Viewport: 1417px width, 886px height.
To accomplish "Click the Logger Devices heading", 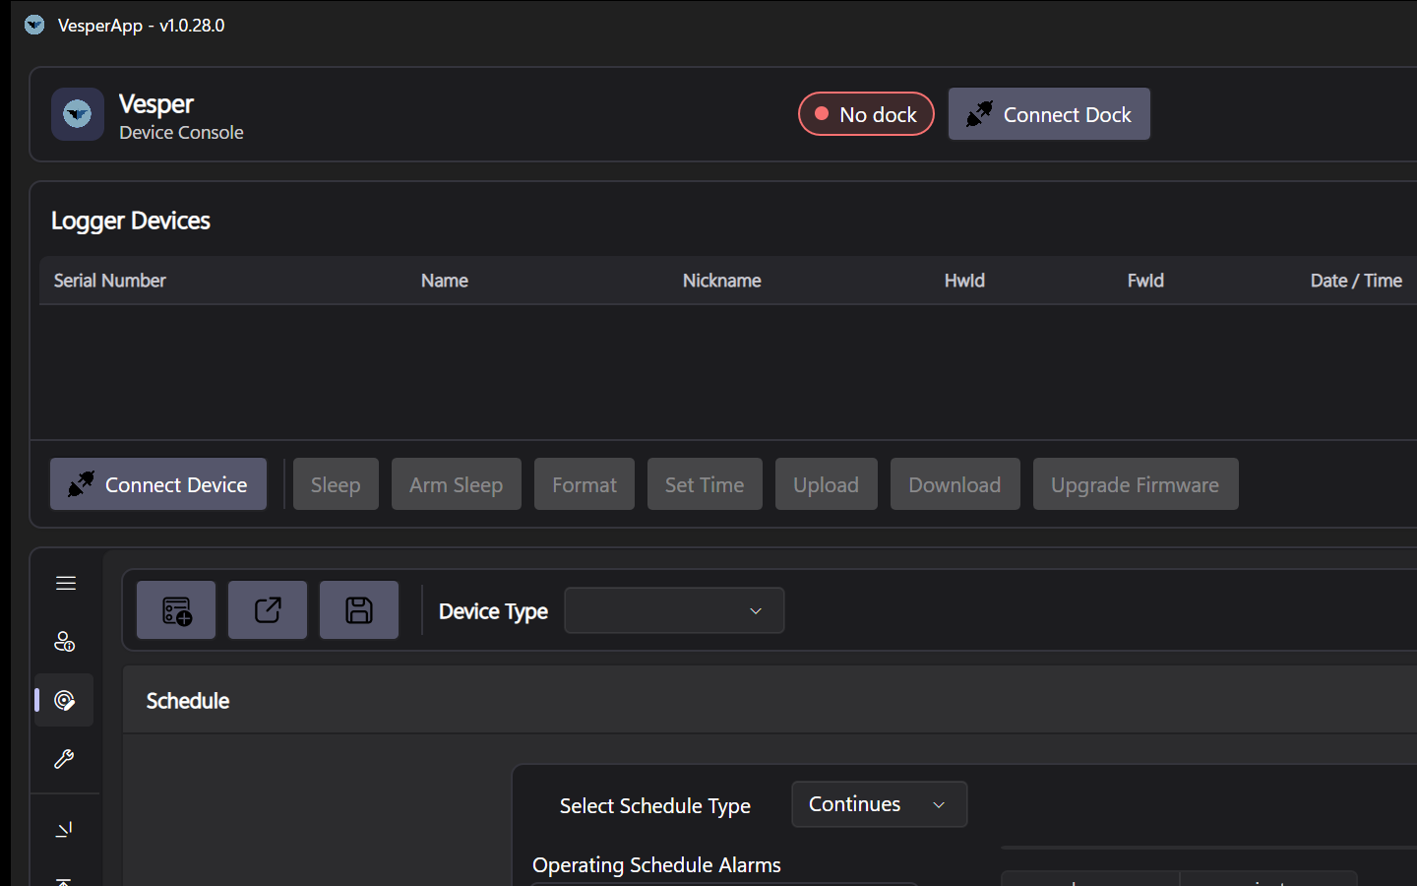I will point(131,221).
